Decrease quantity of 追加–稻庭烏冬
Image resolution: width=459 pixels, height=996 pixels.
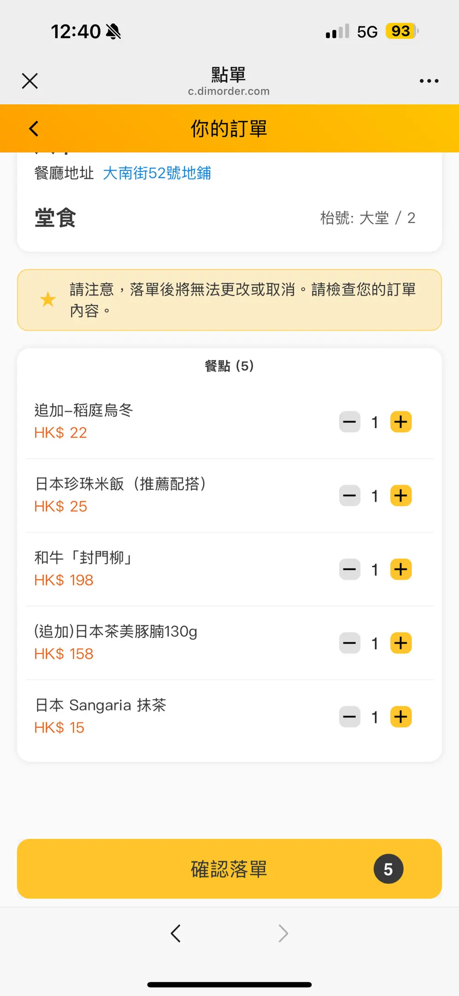point(350,422)
